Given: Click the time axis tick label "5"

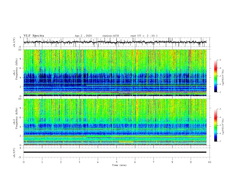Looking at the screenshot, I should click(x=117, y=162).
